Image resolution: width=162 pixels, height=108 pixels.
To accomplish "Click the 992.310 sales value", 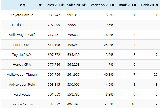I will [x=74, y=15].
